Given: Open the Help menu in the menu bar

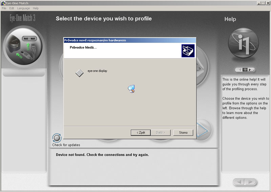Looking at the screenshot, I should 36,8.
